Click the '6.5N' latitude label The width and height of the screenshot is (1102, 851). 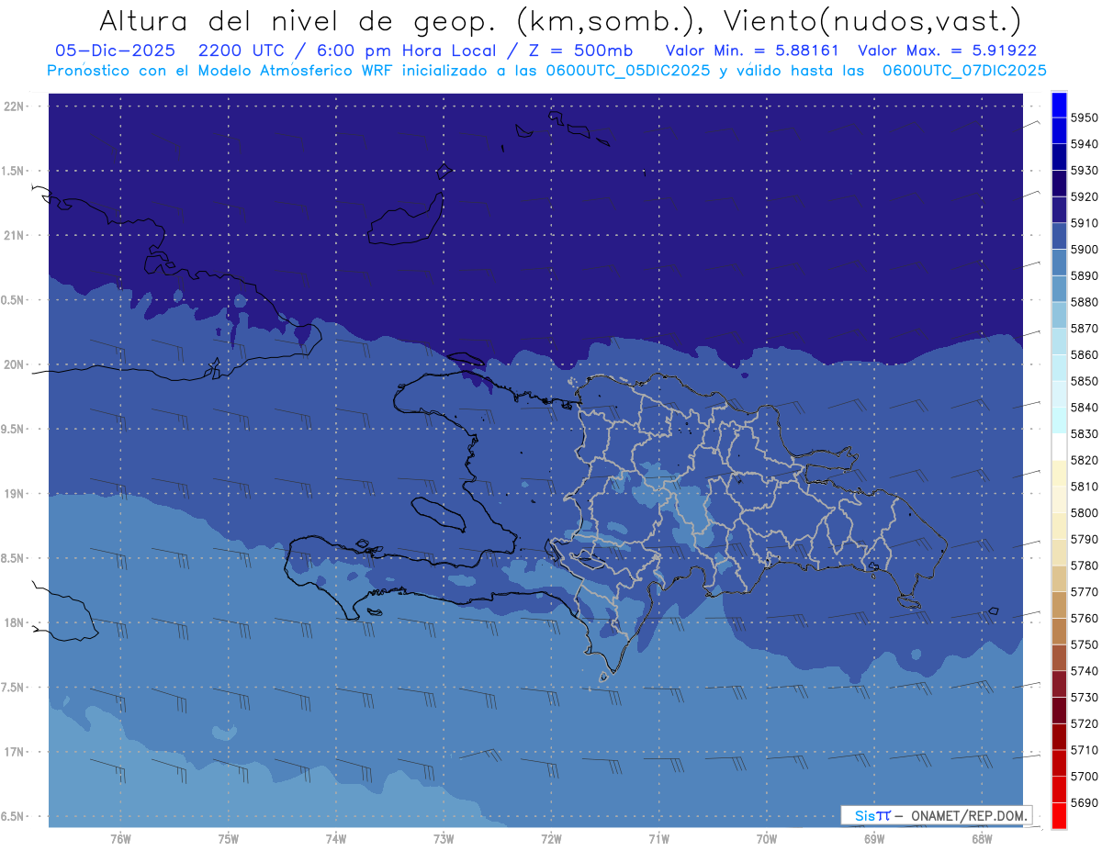(13, 816)
